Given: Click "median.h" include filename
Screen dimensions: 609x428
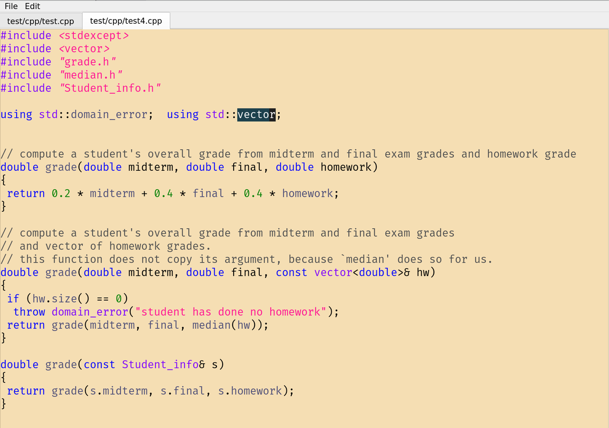Looking at the screenshot, I should point(91,75).
